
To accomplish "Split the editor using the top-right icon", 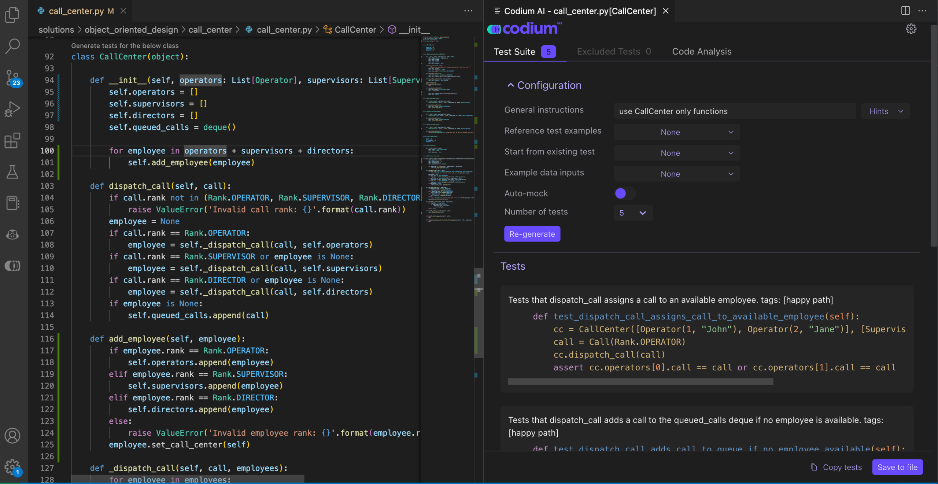I will (x=905, y=11).
